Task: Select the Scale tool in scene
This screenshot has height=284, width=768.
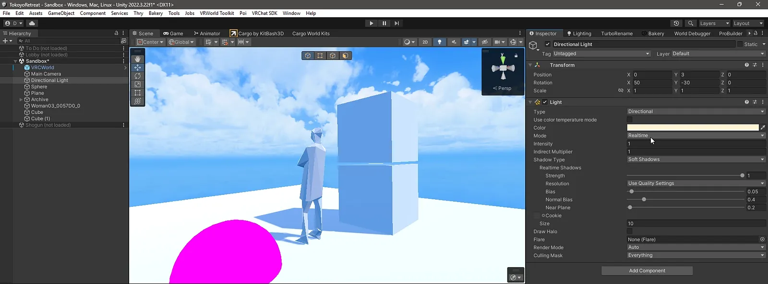Action: (138, 84)
